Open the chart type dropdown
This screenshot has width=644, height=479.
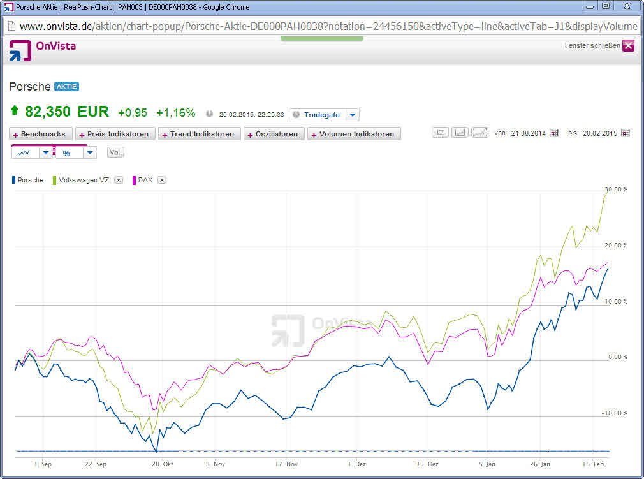coord(45,152)
